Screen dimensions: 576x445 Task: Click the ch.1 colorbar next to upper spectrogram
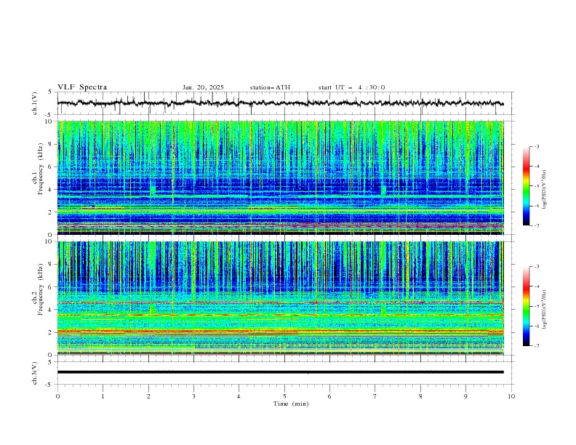pos(526,186)
